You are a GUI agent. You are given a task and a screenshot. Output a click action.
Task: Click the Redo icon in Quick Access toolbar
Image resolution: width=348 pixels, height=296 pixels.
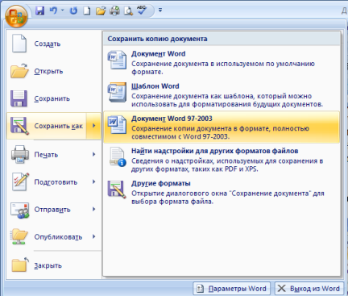[73, 10]
